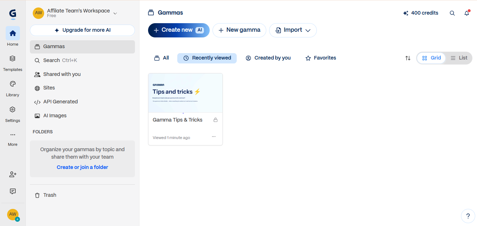Switch to Grid view

coord(431,58)
